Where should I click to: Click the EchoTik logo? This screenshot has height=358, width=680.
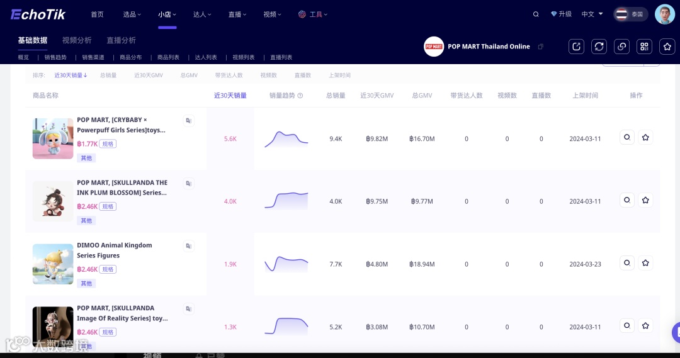coord(38,14)
